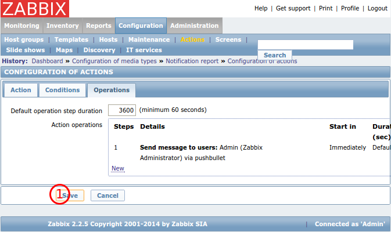Click the ZABBIX logo
The image size is (391, 232).
pyautogui.click(x=35, y=9)
